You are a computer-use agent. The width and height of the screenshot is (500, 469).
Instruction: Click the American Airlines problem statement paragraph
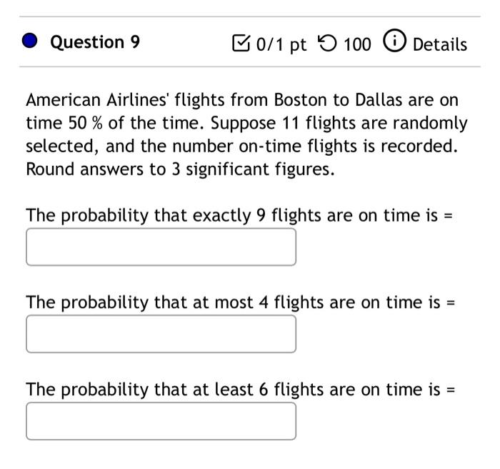[246, 134]
